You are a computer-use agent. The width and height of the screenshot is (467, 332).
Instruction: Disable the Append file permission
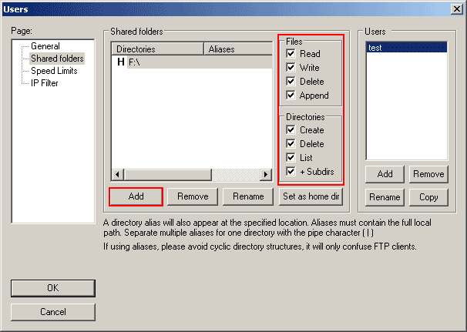(291, 96)
